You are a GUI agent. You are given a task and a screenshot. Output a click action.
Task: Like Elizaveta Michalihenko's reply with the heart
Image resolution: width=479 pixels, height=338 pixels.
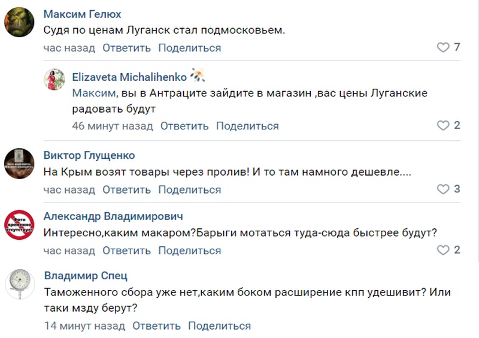[x=442, y=125]
